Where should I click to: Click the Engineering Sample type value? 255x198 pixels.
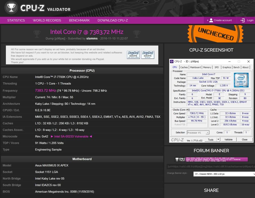pos(48,150)
